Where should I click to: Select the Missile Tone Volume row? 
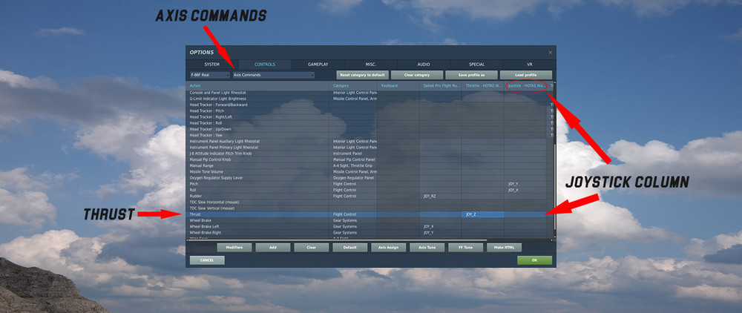click(369, 172)
